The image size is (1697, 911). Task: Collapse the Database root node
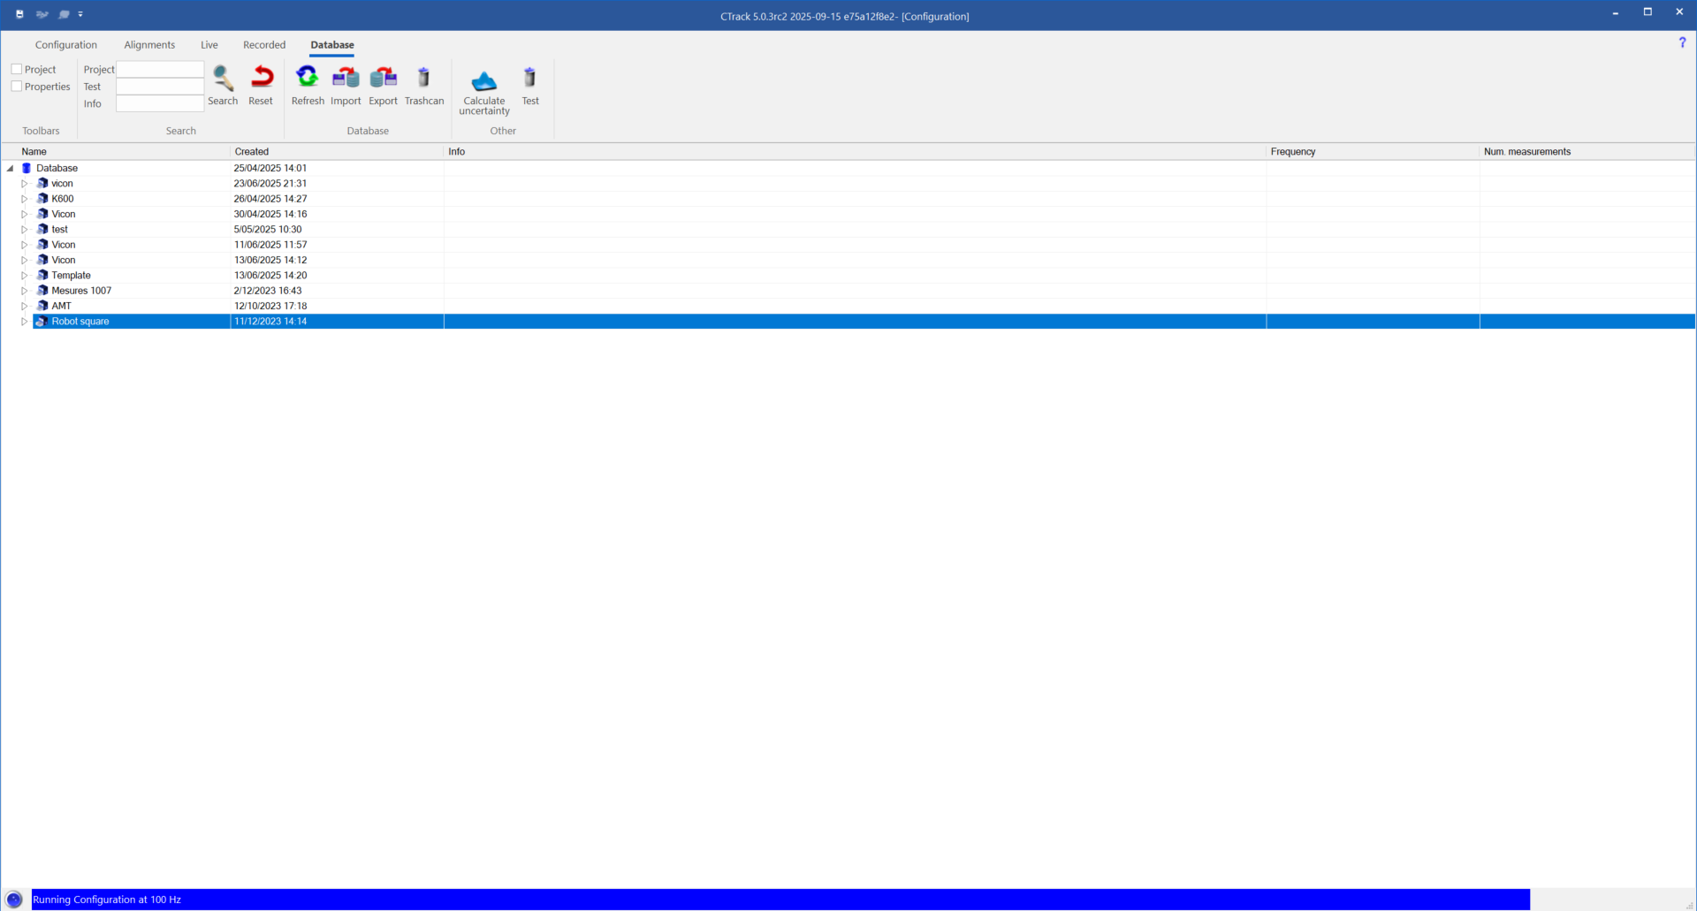click(11, 168)
